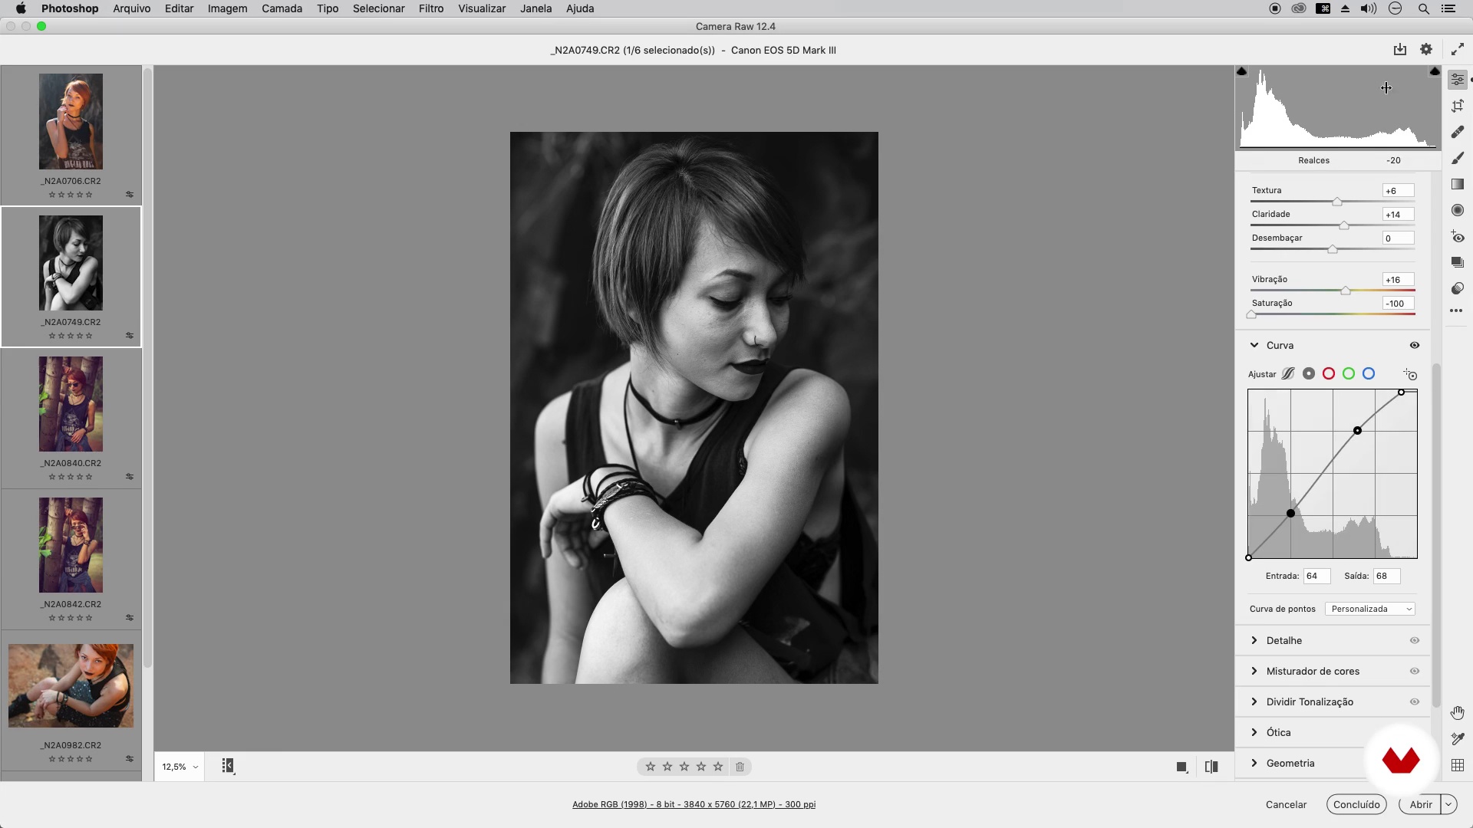Viewport: 1473px width, 828px height.
Task: Toggle Detalhe panel visibility eye
Action: point(1415,641)
